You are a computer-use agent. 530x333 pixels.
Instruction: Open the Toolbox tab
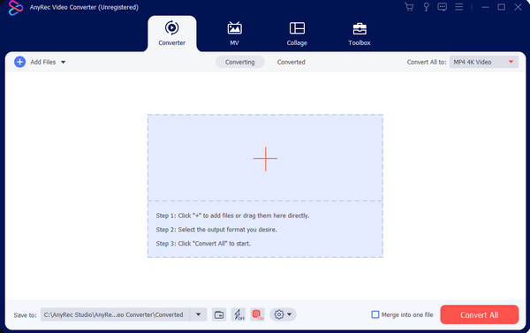click(x=360, y=34)
